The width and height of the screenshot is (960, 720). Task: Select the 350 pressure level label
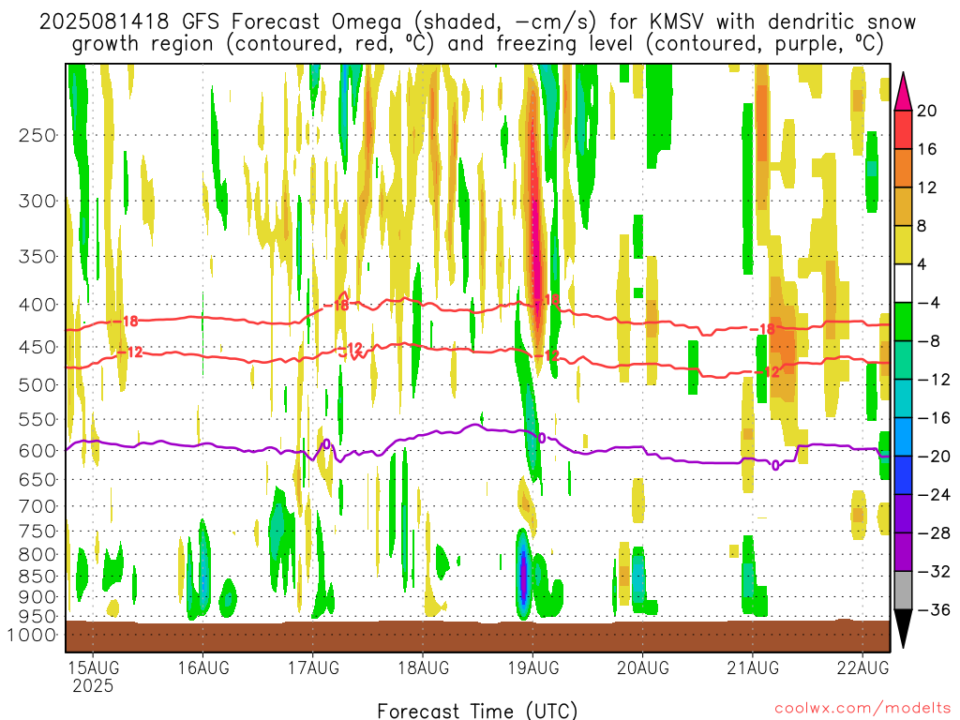(x=37, y=257)
